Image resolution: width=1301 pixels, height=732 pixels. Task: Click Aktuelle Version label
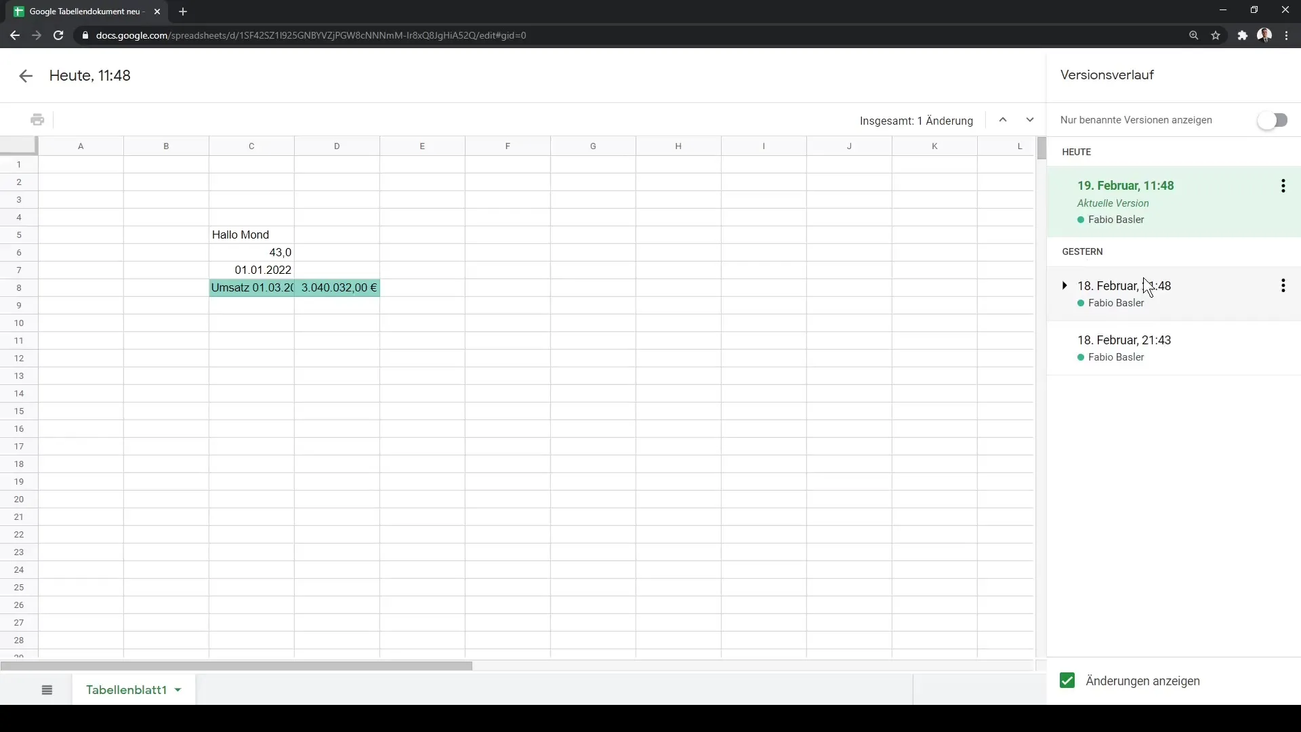1113,203
